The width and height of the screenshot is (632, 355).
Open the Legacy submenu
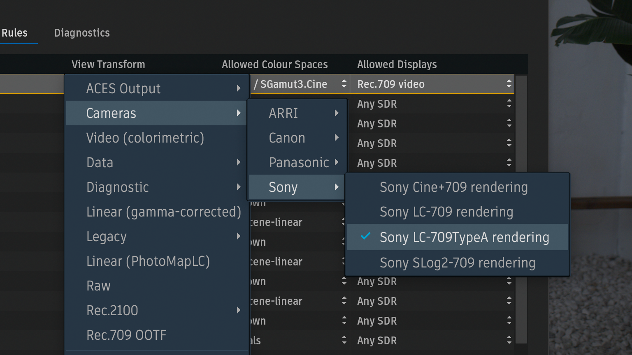(156, 236)
